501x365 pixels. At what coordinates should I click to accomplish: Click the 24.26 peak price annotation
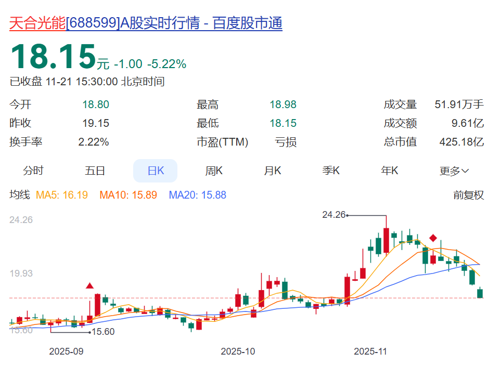334,215
